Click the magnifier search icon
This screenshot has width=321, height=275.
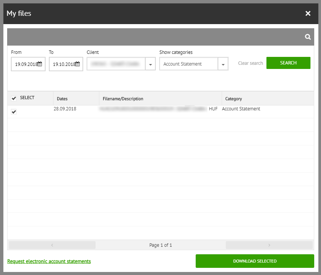point(307,37)
